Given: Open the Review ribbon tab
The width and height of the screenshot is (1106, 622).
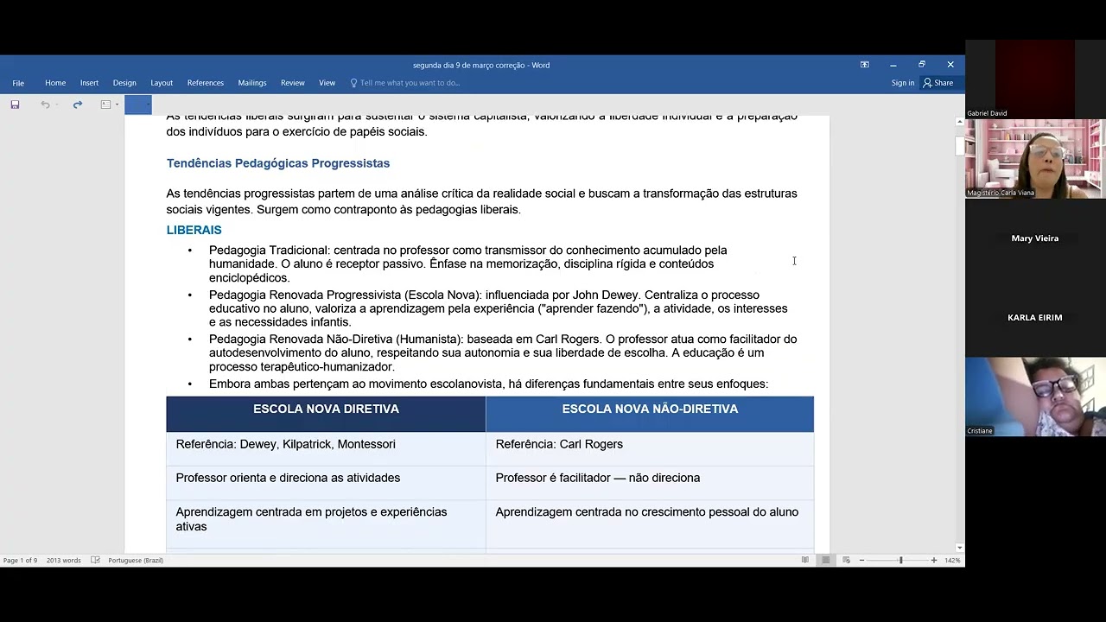Looking at the screenshot, I should pyautogui.click(x=293, y=83).
